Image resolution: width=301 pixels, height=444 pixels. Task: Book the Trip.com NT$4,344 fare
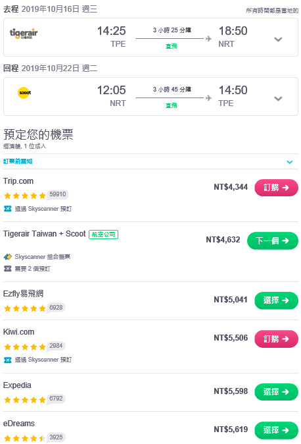(x=276, y=188)
